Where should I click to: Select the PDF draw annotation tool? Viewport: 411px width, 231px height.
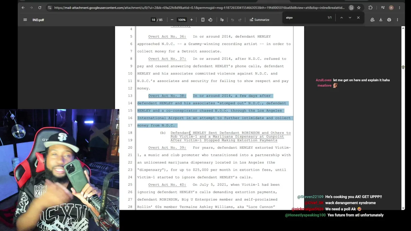coord(222,20)
